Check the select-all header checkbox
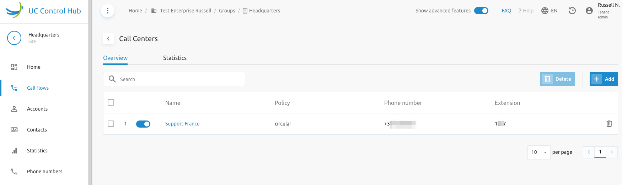The width and height of the screenshot is (622, 185). pyautogui.click(x=111, y=102)
